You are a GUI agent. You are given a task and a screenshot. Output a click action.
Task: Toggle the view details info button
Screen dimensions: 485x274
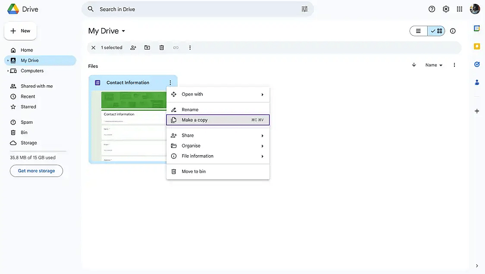point(453,31)
